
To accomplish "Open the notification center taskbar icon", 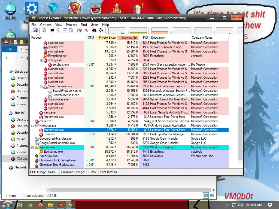I will click(x=270, y=205).
